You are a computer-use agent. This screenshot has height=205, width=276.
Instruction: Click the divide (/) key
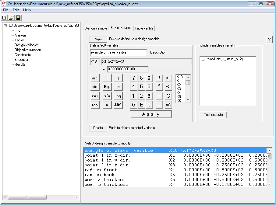[159, 78]
